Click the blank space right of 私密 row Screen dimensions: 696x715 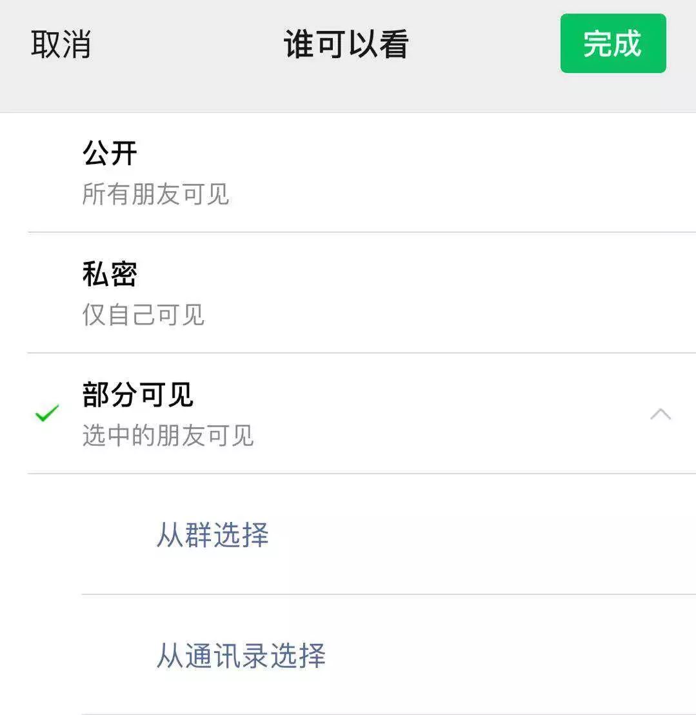tap(456, 293)
